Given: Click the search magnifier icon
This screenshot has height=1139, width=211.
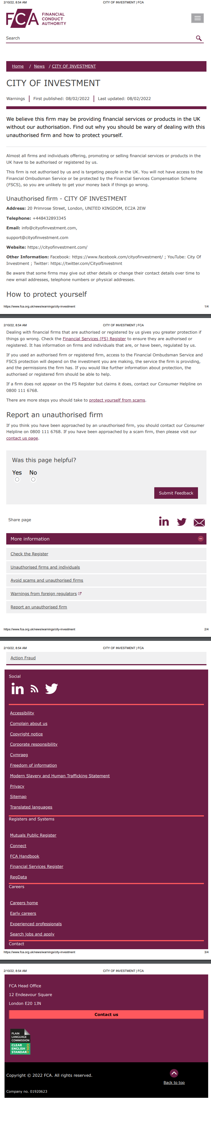Looking at the screenshot, I should 199,38.
